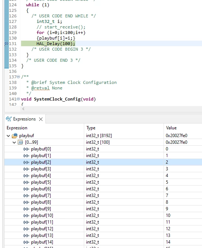Switch to the Expressions tab
The height and width of the screenshot is (248, 202).
pos(24,119)
